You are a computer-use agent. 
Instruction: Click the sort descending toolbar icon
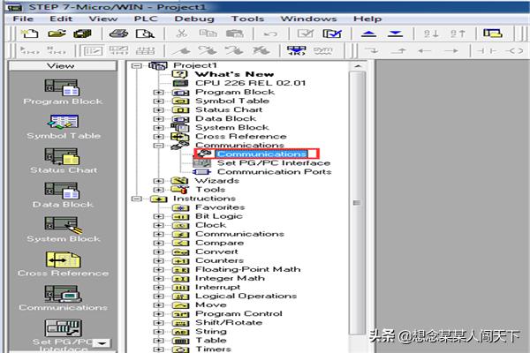[x=458, y=34]
